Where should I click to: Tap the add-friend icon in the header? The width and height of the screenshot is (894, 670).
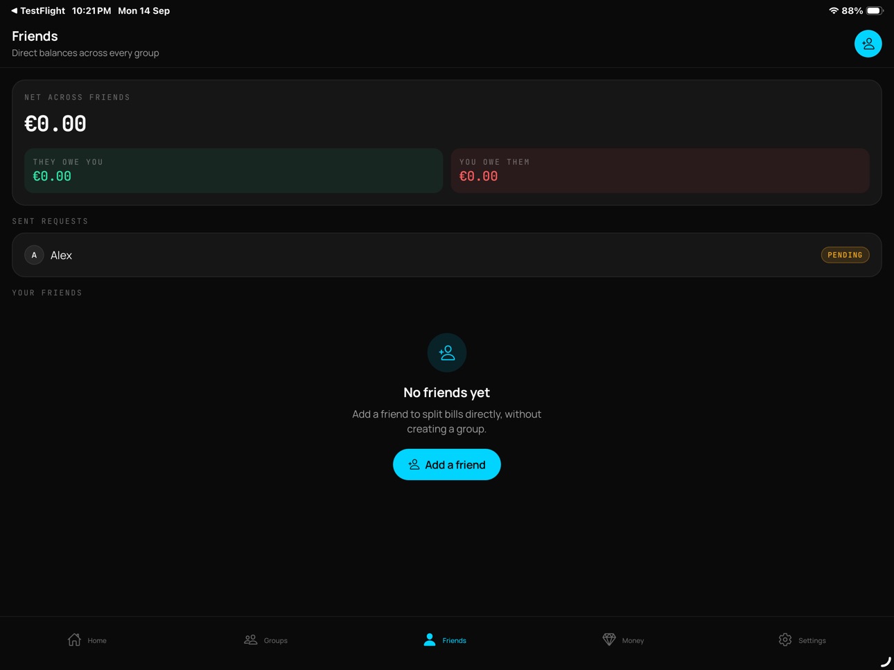pos(868,44)
